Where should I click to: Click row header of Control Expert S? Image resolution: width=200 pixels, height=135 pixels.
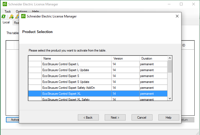[x=35, y=76]
